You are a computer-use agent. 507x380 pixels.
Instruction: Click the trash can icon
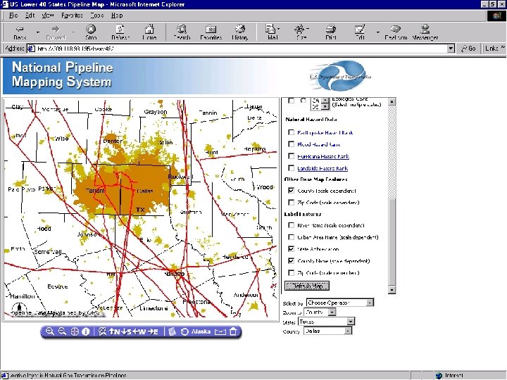(x=234, y=331)
